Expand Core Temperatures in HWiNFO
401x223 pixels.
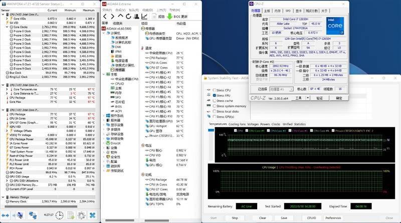pos(7,89)
